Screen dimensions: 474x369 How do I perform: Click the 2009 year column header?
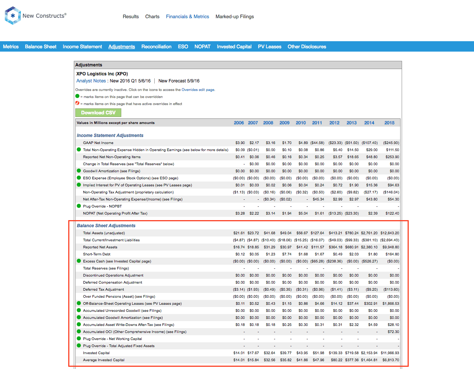[x=284, y=123]
